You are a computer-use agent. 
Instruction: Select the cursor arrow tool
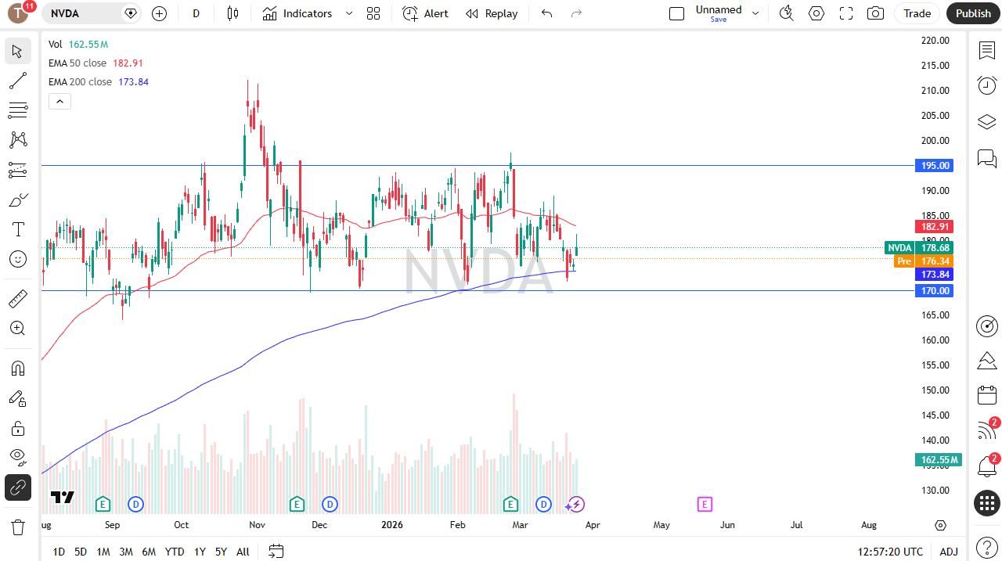pyautogui.click(x=17, y=52)
